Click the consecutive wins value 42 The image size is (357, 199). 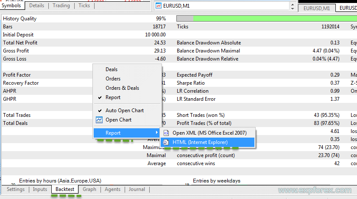click(337, 163)
